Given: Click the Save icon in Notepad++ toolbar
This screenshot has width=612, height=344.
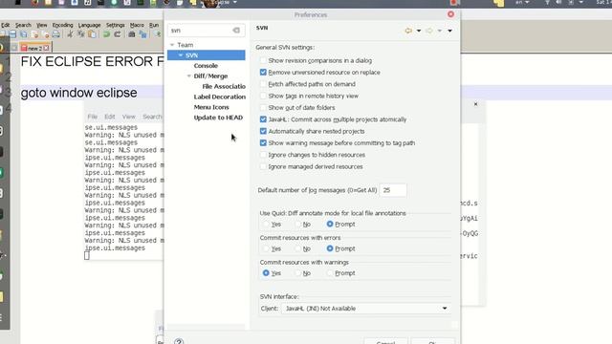Looking at the screenshot, I should 12,34.
